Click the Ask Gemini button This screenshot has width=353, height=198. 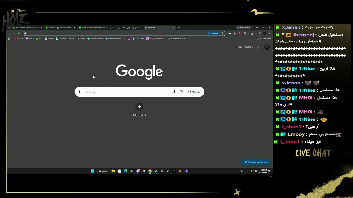tap(244, 28)
